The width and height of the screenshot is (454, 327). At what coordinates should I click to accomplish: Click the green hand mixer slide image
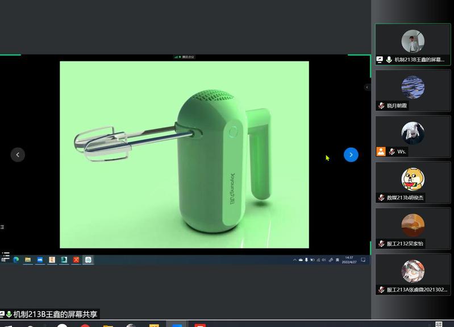(x=185, y=155)
